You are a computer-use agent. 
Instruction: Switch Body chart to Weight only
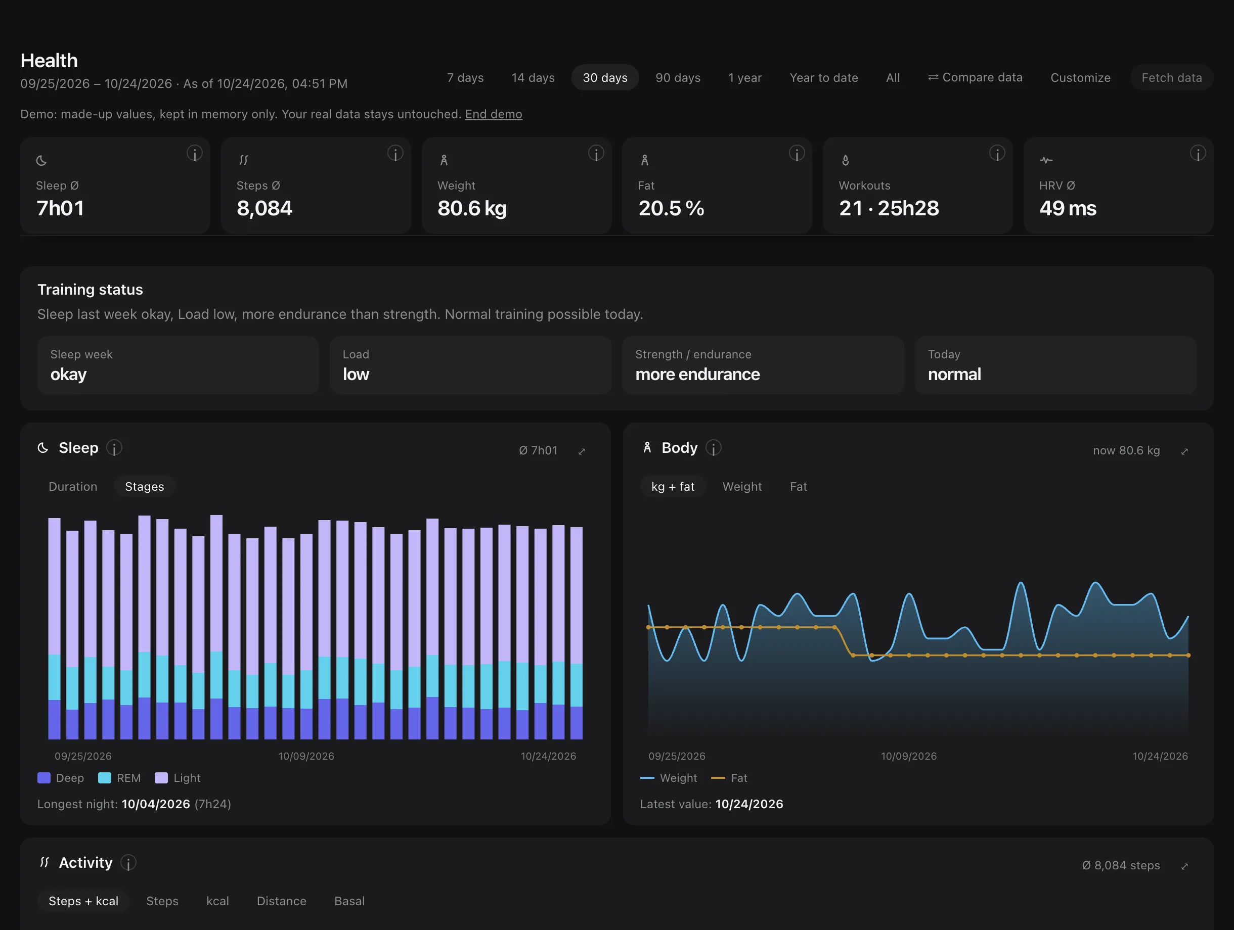[742, 486]
